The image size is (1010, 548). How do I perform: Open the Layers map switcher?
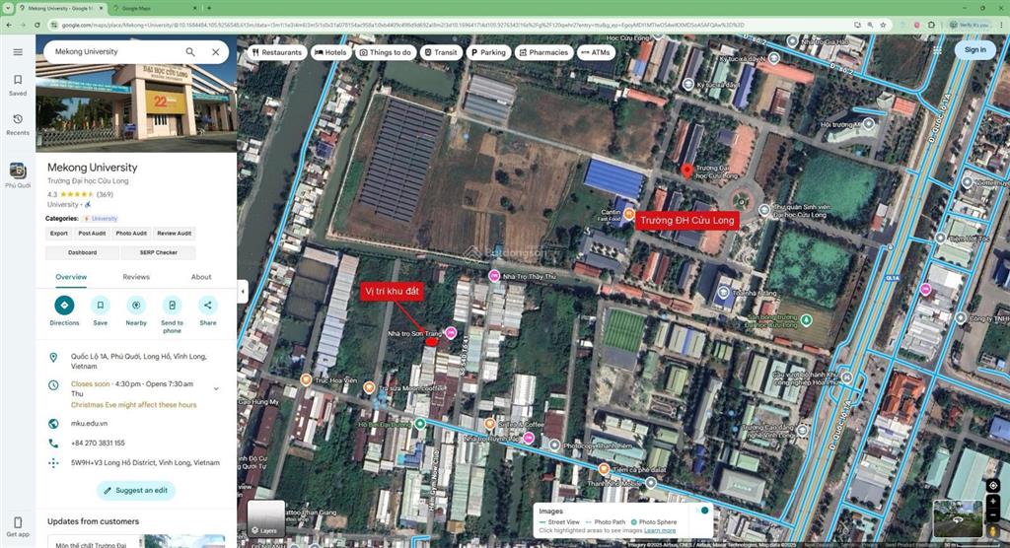click(x=266, y=518)
